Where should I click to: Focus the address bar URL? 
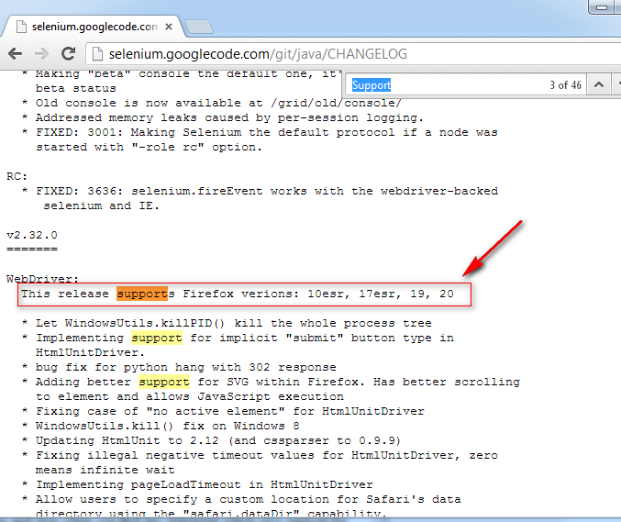(x=258, y=54)
